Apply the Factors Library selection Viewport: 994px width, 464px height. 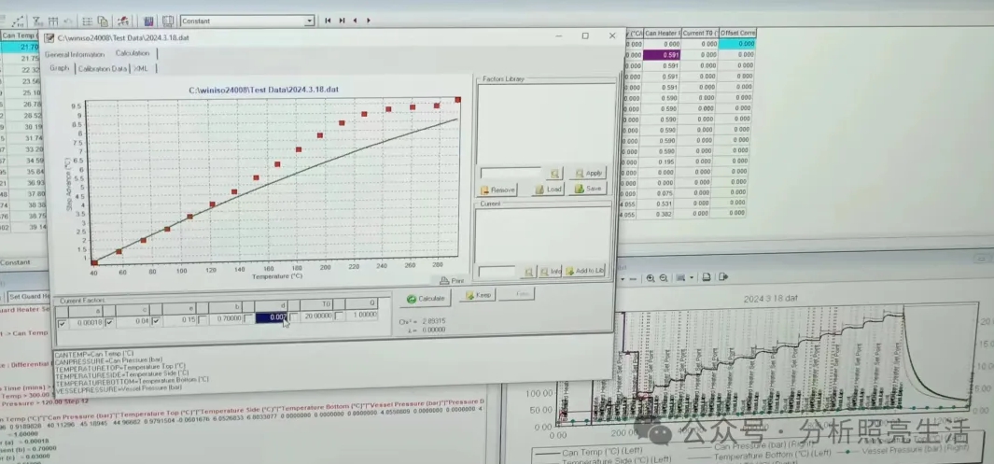[x=588, y=173]
